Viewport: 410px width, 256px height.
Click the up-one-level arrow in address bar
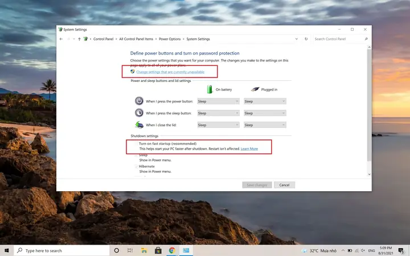[79, 39]
